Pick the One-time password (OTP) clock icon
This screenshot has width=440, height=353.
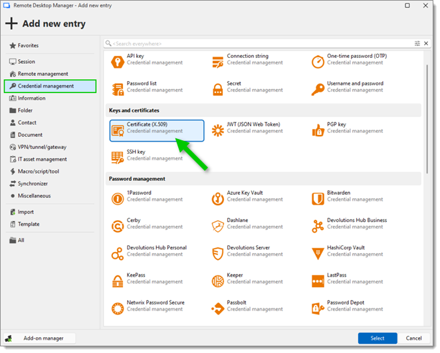click(318, 62)
